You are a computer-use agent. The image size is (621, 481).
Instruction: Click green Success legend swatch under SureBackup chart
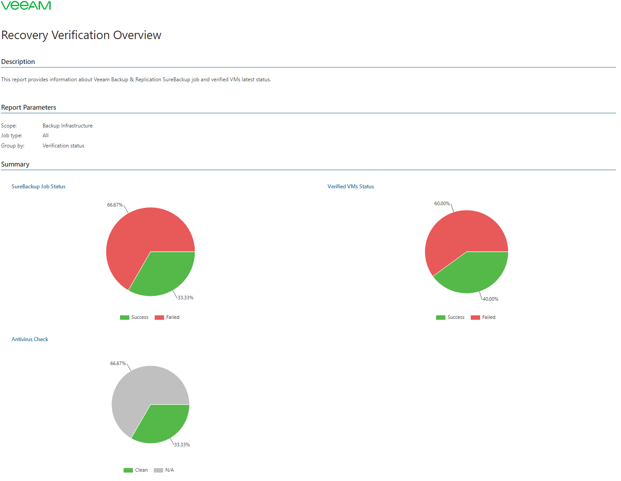[124, 318]
